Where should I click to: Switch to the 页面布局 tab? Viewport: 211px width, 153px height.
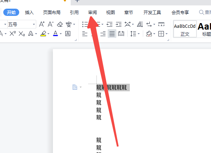tap(52, 13)
